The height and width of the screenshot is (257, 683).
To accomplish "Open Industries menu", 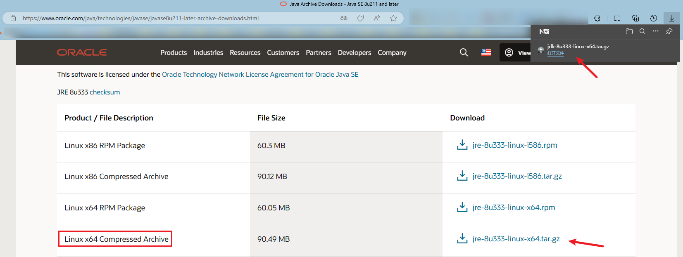I will pyautogui.click(x=208, y=52).
